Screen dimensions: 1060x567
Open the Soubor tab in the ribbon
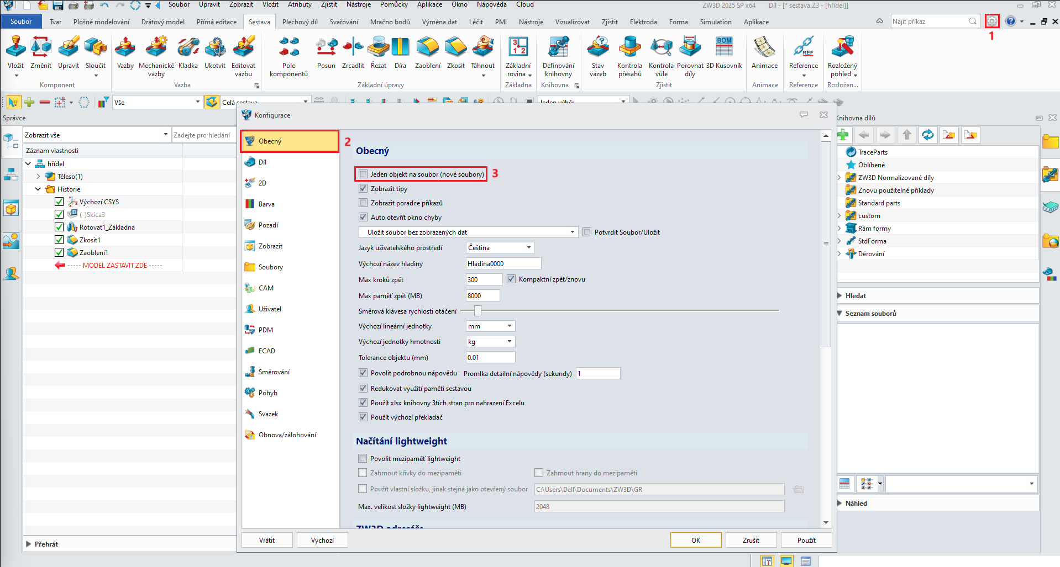point(21,22)
